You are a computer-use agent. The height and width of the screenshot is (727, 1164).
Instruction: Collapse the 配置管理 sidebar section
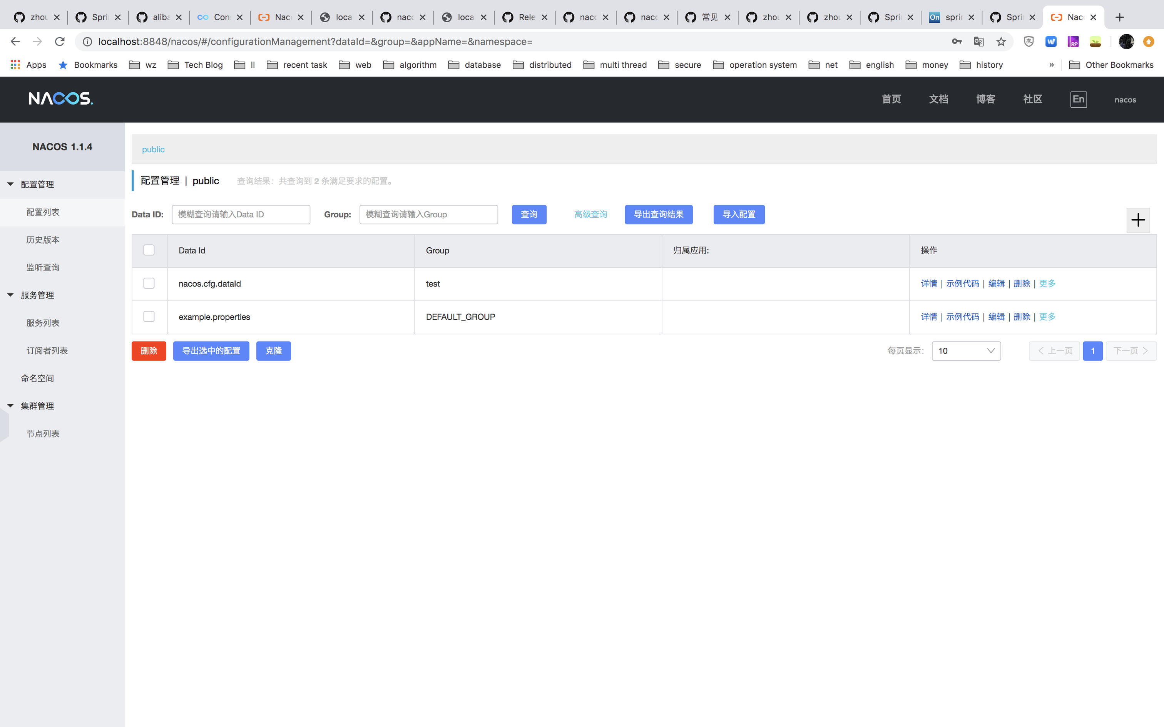[10, 184]
